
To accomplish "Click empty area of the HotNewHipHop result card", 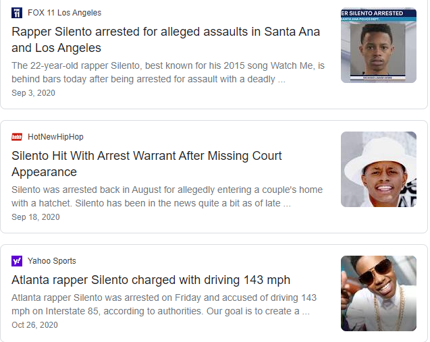I will [x=203, y=219].
